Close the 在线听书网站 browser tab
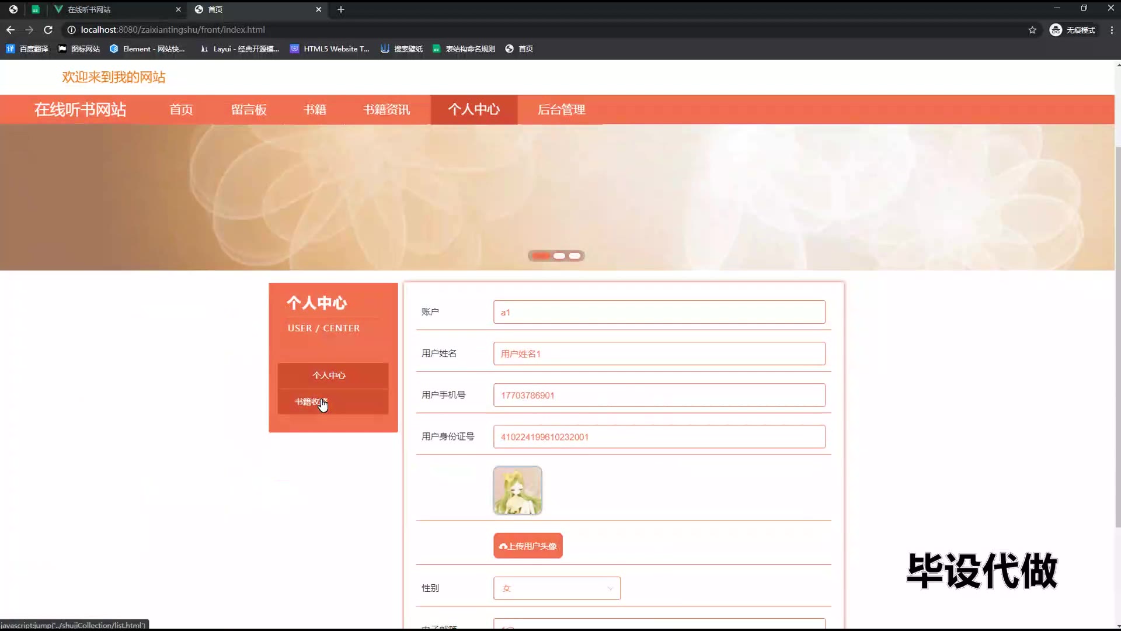Screen dimensions: 1121x631 tap(178, 9)
